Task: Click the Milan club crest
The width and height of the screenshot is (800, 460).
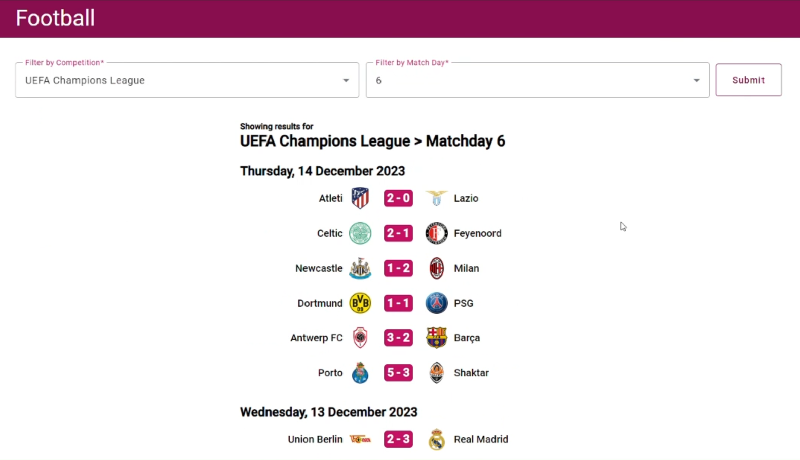Action: point(436,268)
